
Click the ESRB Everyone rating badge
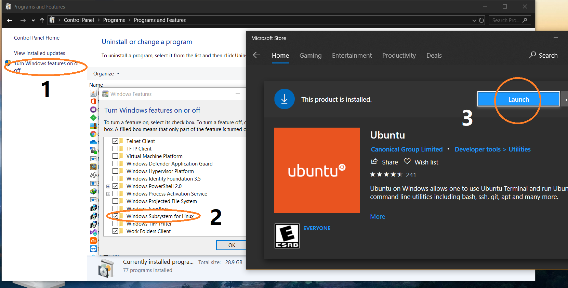coord(287,236)
